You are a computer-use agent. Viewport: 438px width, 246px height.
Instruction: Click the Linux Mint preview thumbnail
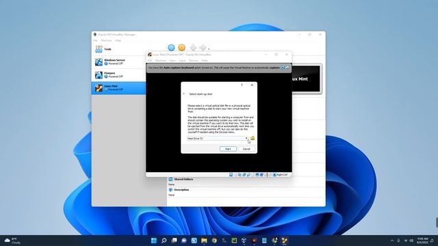point(306,79)
